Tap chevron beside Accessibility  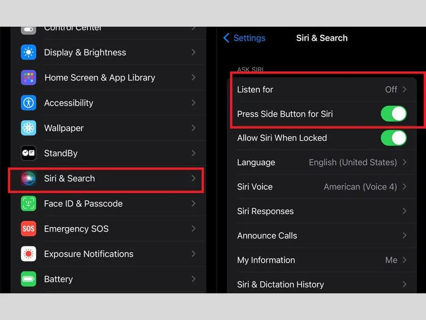[193, 103]
